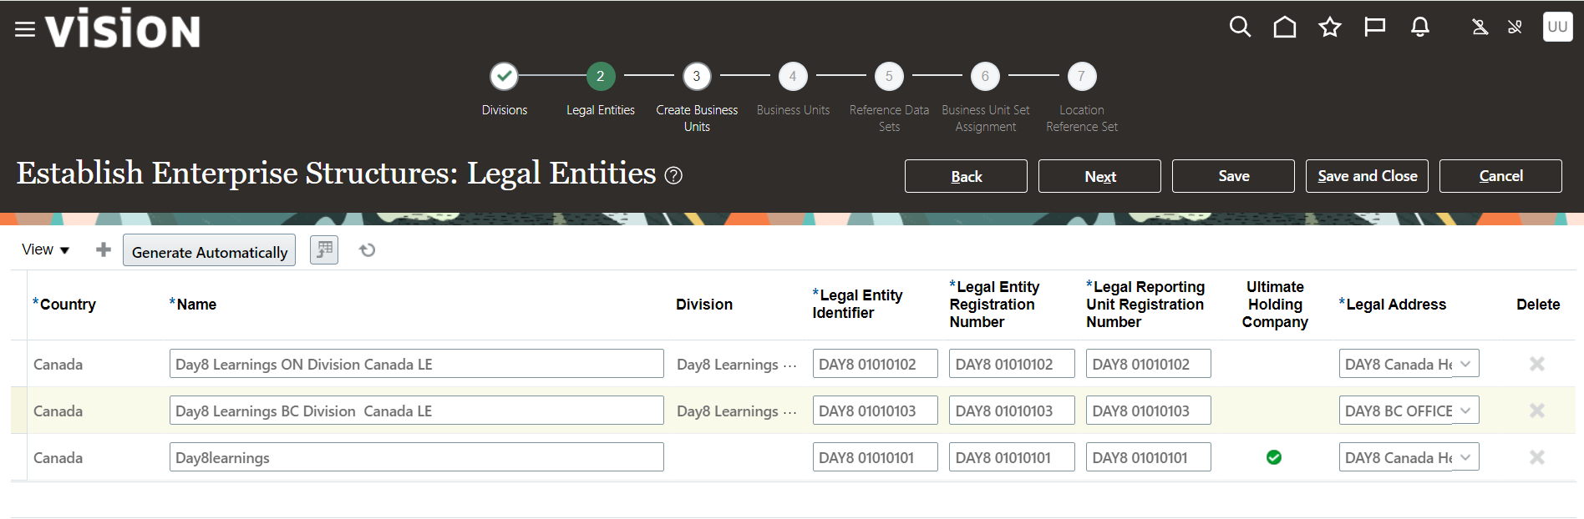
Task: Open the hamburger navigation menu
Action: pos(25,29)
